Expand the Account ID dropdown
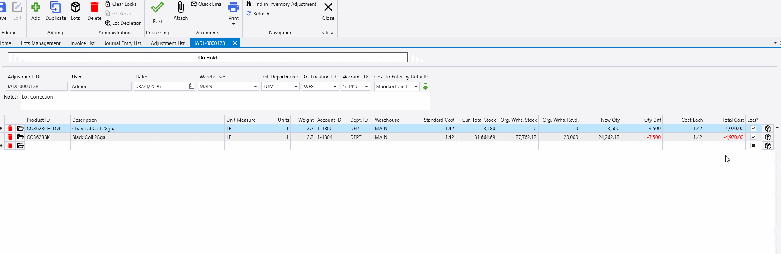This screenshot has width=781, height=254. [x=367, y=87]
